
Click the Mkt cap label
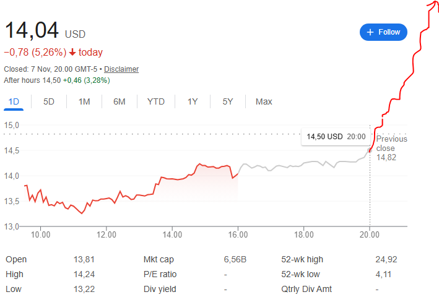[x=159, y=259]
